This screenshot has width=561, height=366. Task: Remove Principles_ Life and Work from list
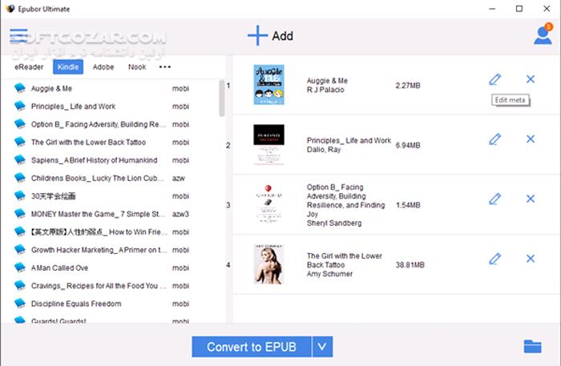pos(531,139)
